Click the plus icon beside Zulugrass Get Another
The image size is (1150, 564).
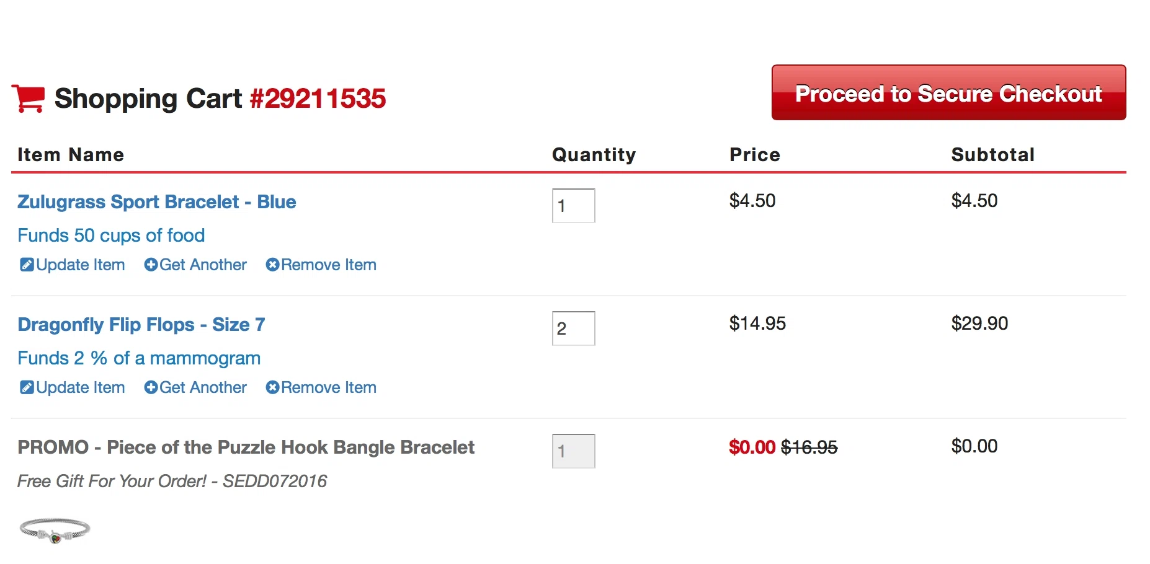[151, 265]
